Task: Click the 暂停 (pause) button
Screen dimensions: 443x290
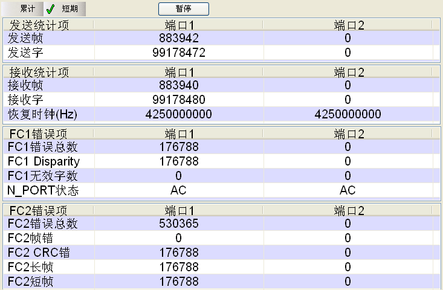Action: (x=184, y=9)
